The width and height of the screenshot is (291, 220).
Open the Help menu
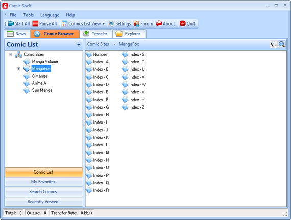70,15
